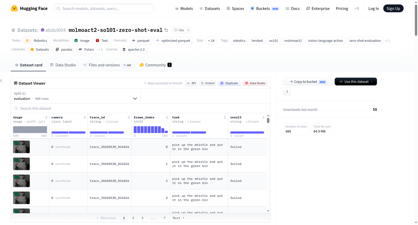
Task: Open the Use this dataset dropdown
Action: click(x=356, y=82)
